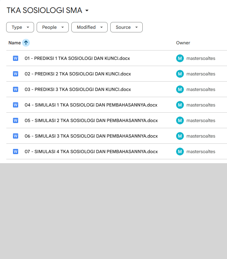
Task: Click the Name column header
Action: point(15,43)
